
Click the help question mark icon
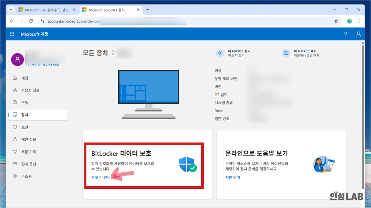pos(345,34)
